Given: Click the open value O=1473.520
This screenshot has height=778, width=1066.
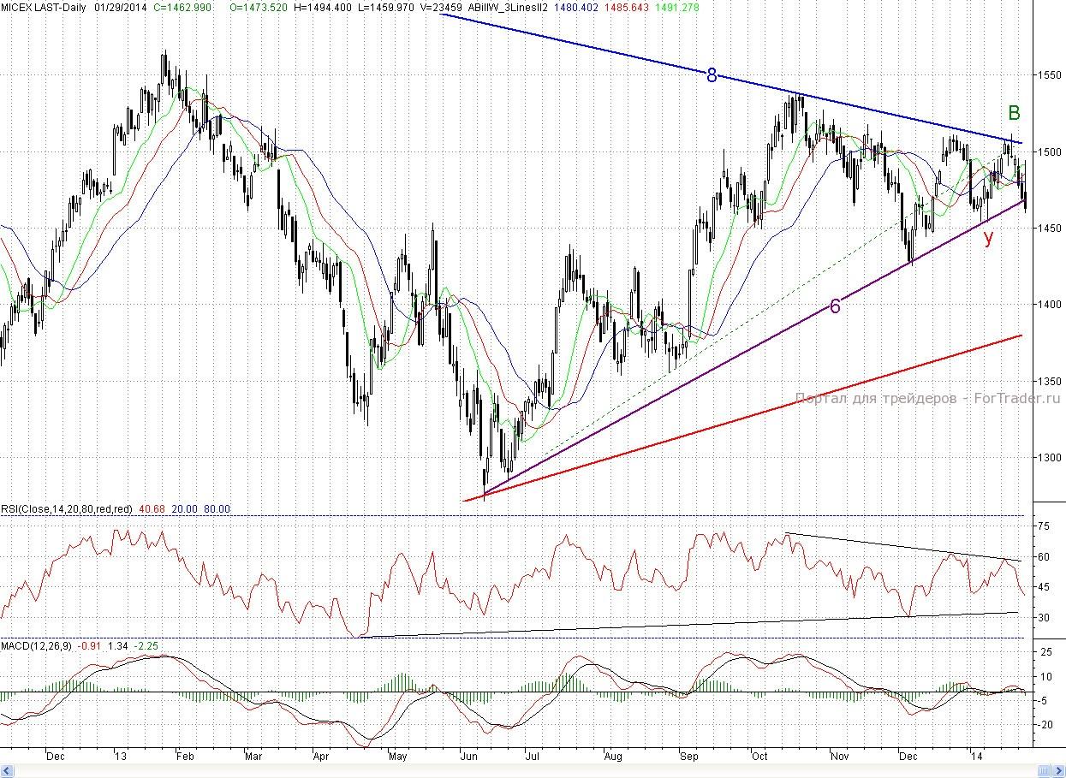Looking at the screenshot, I should pyautogui.click(x=259, y=6).
